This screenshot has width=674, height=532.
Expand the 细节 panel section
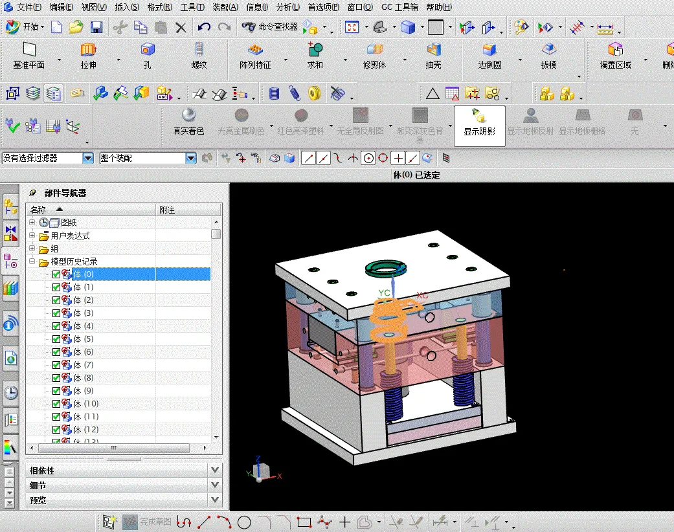click(x=124, y=485)
